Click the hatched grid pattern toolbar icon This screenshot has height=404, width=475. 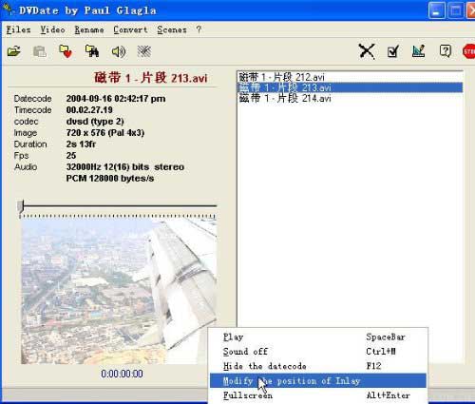(x=144, y=51)
